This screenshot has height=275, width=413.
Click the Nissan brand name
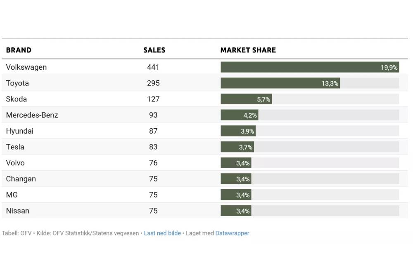(18, 211)
